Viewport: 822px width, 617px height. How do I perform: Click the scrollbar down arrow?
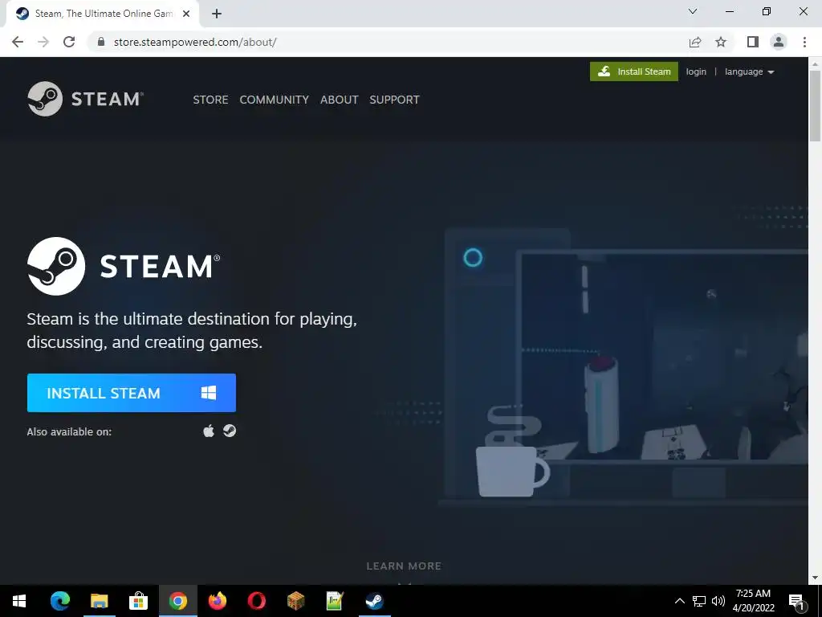815,578
